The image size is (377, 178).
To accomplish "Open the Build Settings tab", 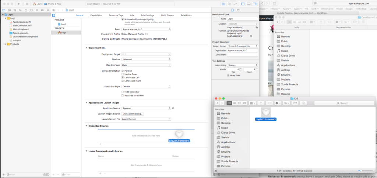I will point(147,15).
